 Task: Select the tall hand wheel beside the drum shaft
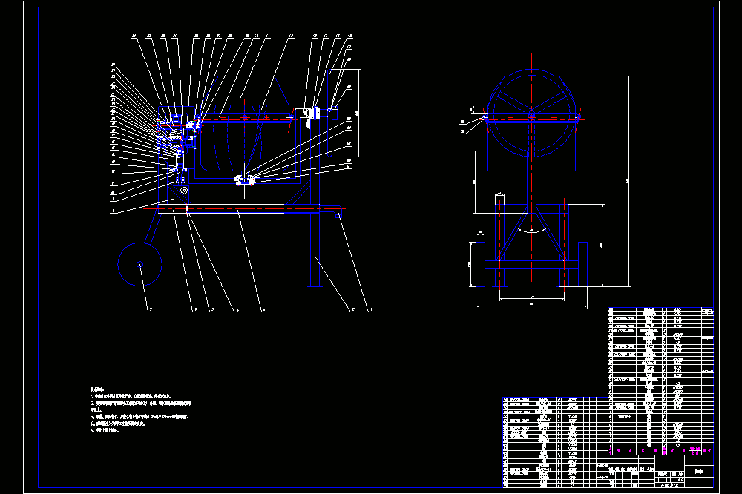coord(331,113)
